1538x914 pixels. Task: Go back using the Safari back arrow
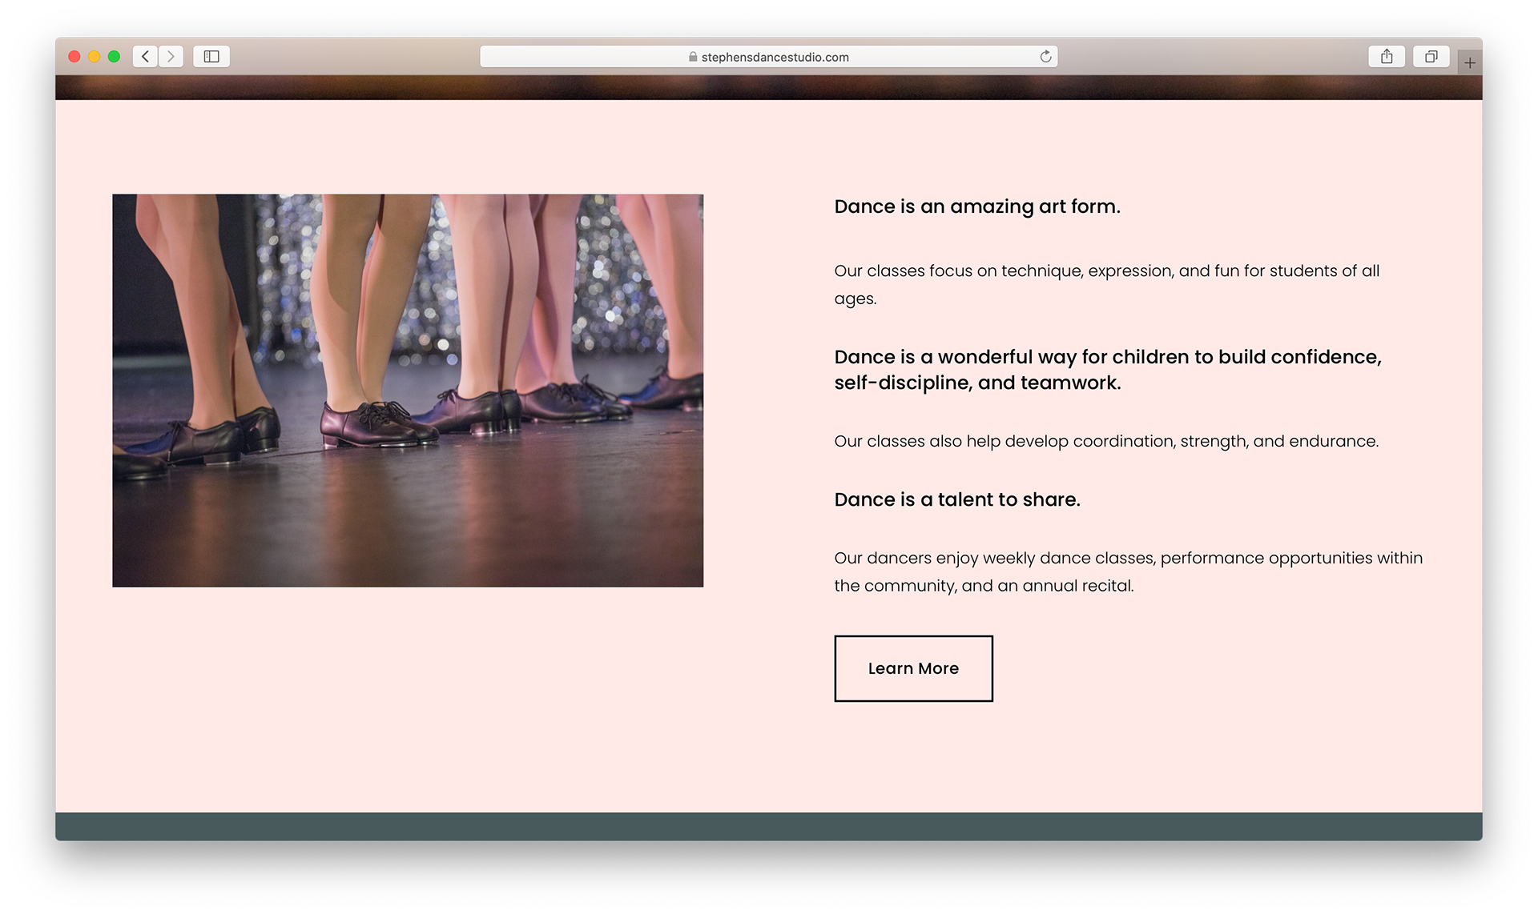(x=145, y=56)
